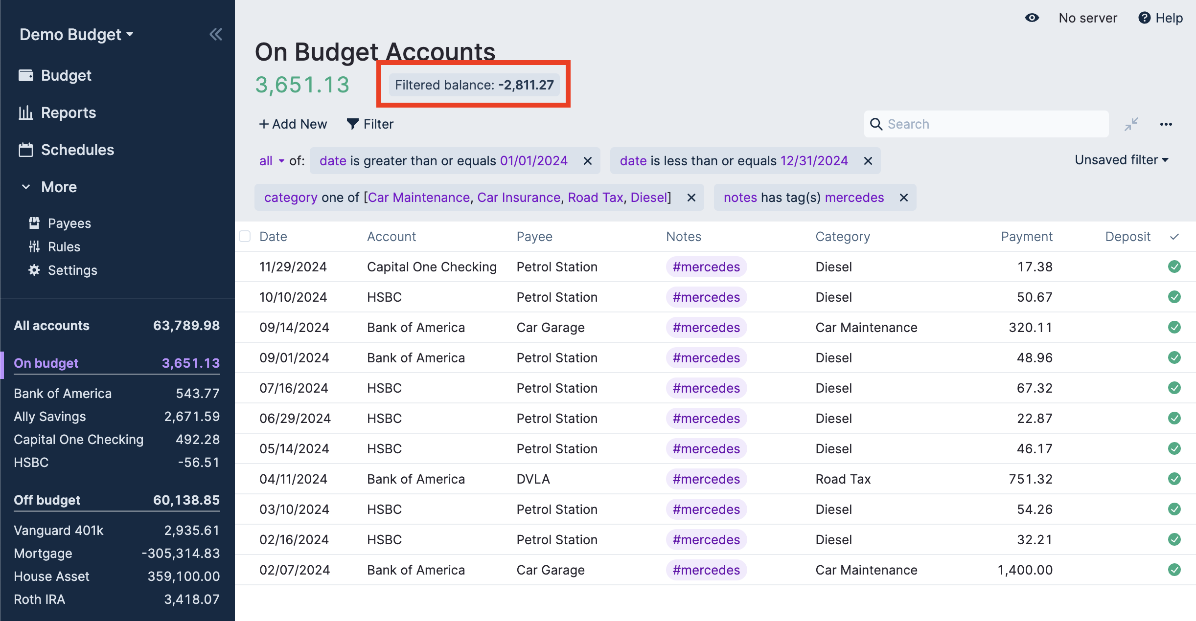Open the Demo Budget dropdown
This screenshot has height=621, width=1196.
pyautogui.click(x=76, y=35)
